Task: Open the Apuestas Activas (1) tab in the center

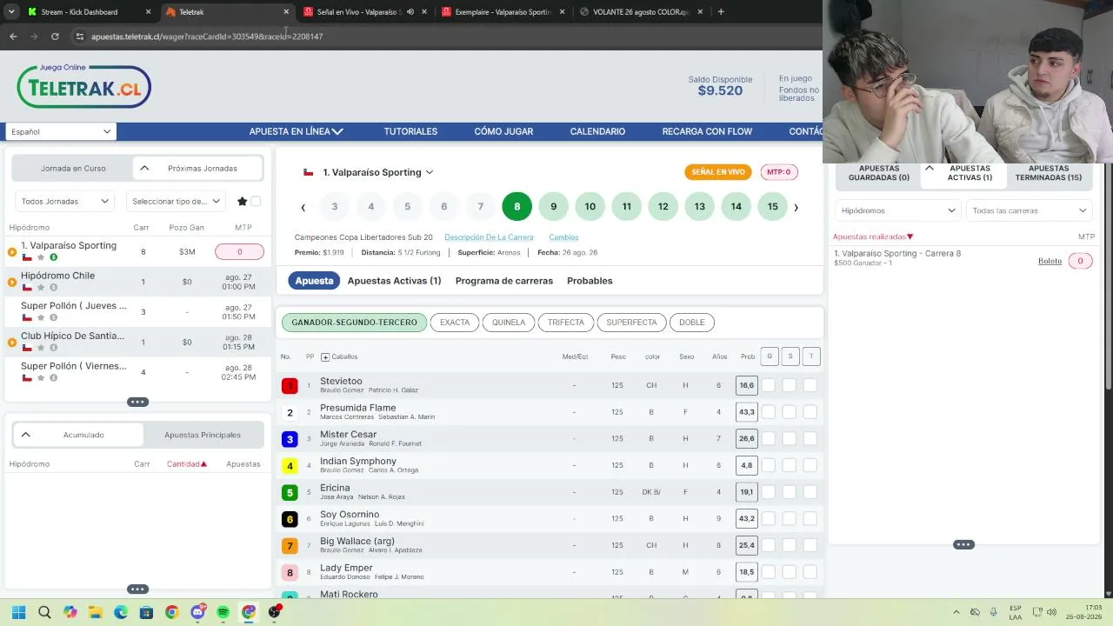Action: point(394,281)
